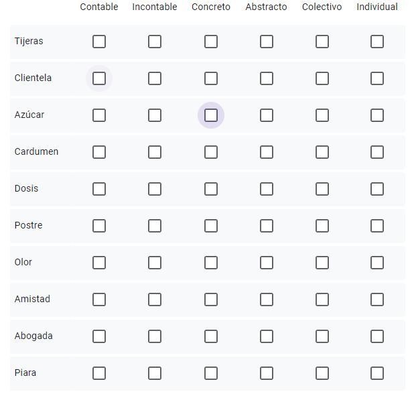Select Abstracto for Dosis
The image size is (412, 398).
[x=267, y=189]
